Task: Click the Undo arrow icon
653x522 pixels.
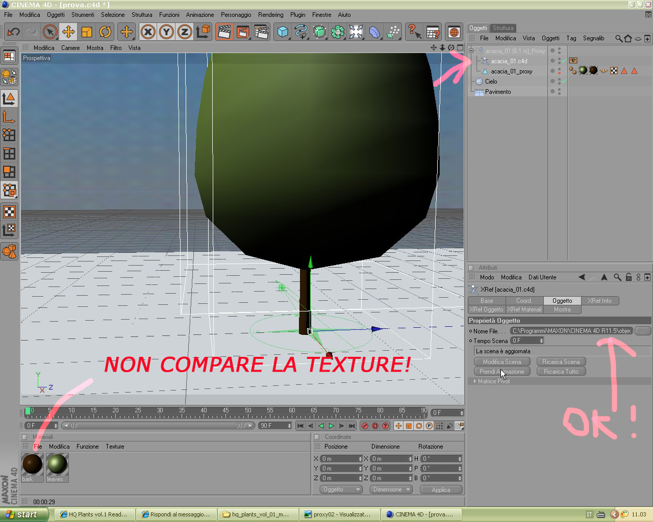Action: click(13, 32)
